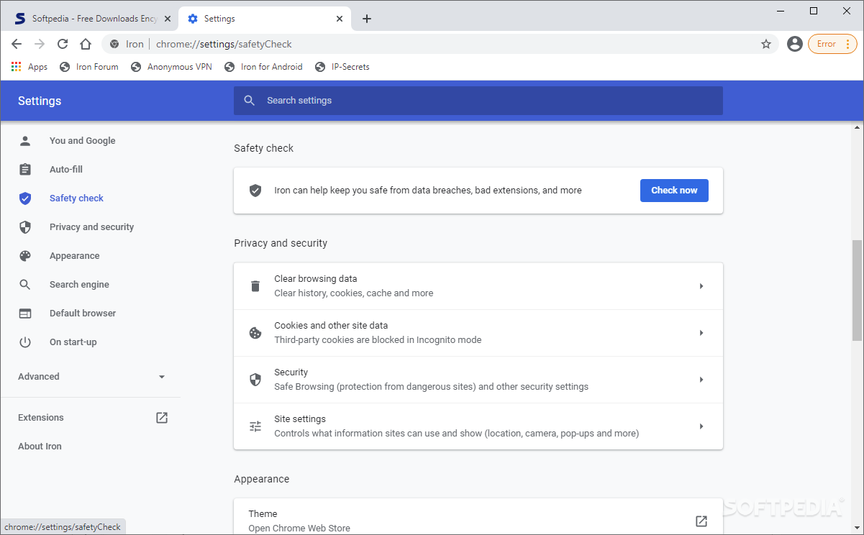The image size is (864, 535).
Task: Open Iron Forum bookmark
Action: coord(89,67)
